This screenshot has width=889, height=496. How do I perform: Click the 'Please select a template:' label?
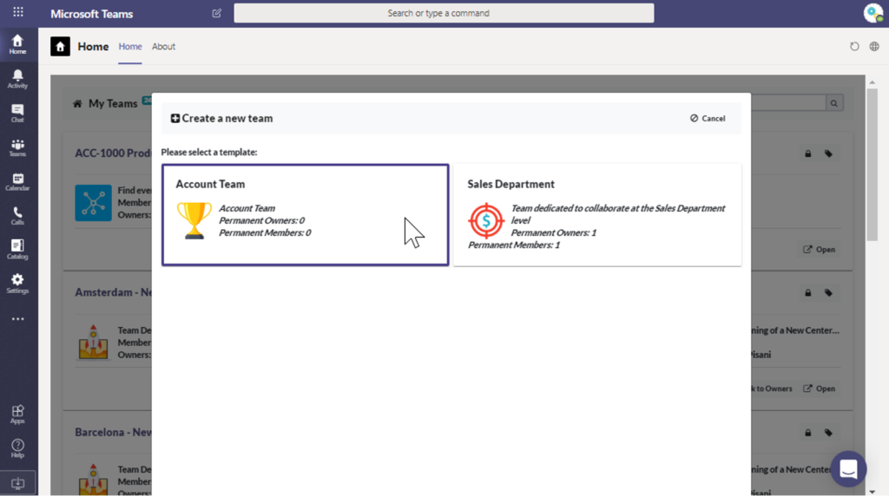(x=209, y=152)
